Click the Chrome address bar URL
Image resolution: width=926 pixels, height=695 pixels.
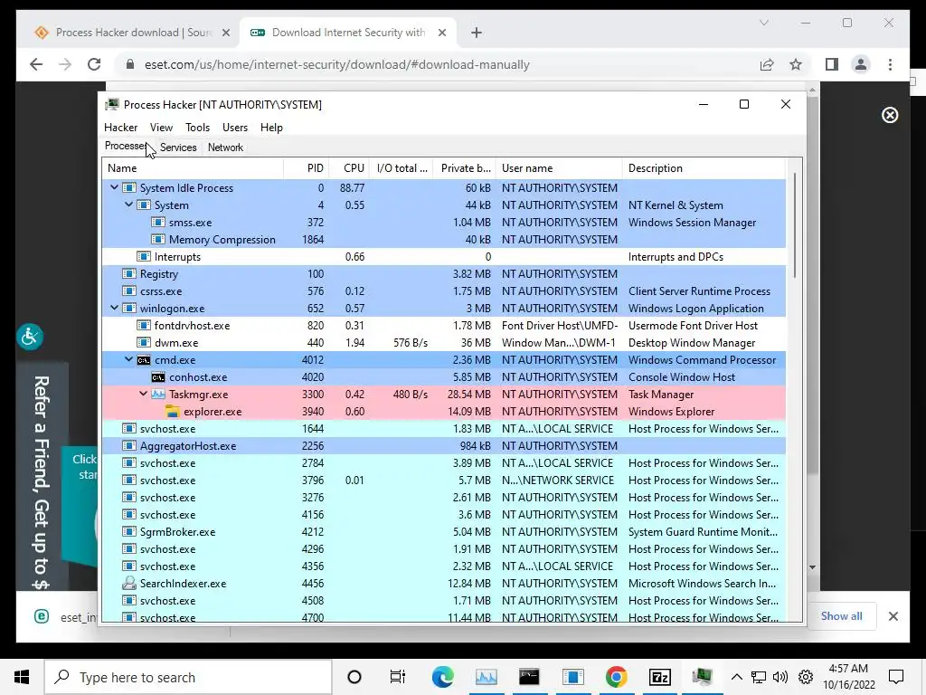click(336, 64)
